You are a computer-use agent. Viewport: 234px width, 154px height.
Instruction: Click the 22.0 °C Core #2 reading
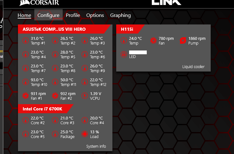pos(37,118)
